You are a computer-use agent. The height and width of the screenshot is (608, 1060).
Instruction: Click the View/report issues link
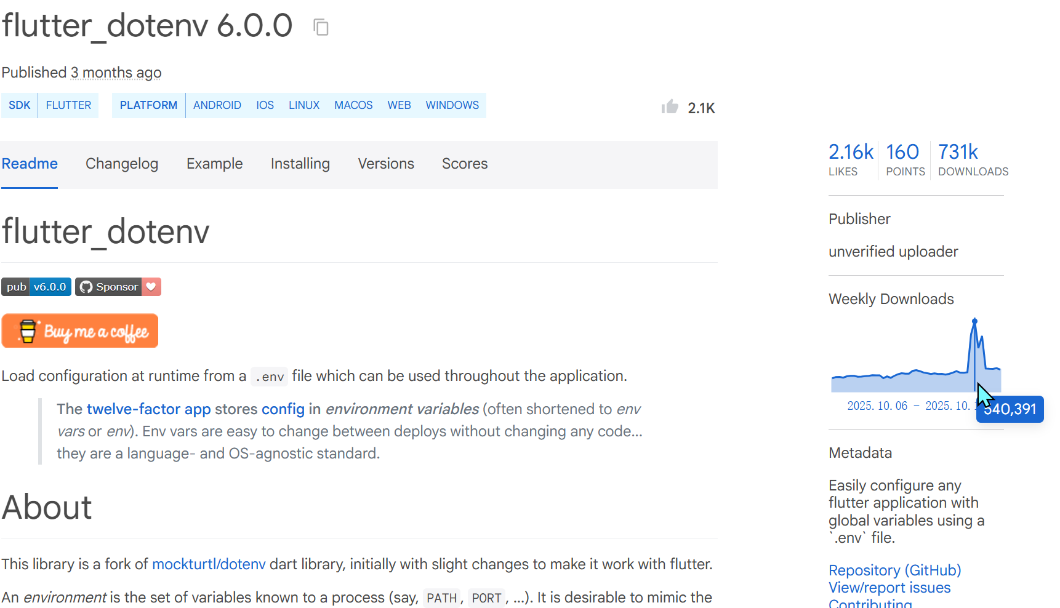[x=889, y=588]
